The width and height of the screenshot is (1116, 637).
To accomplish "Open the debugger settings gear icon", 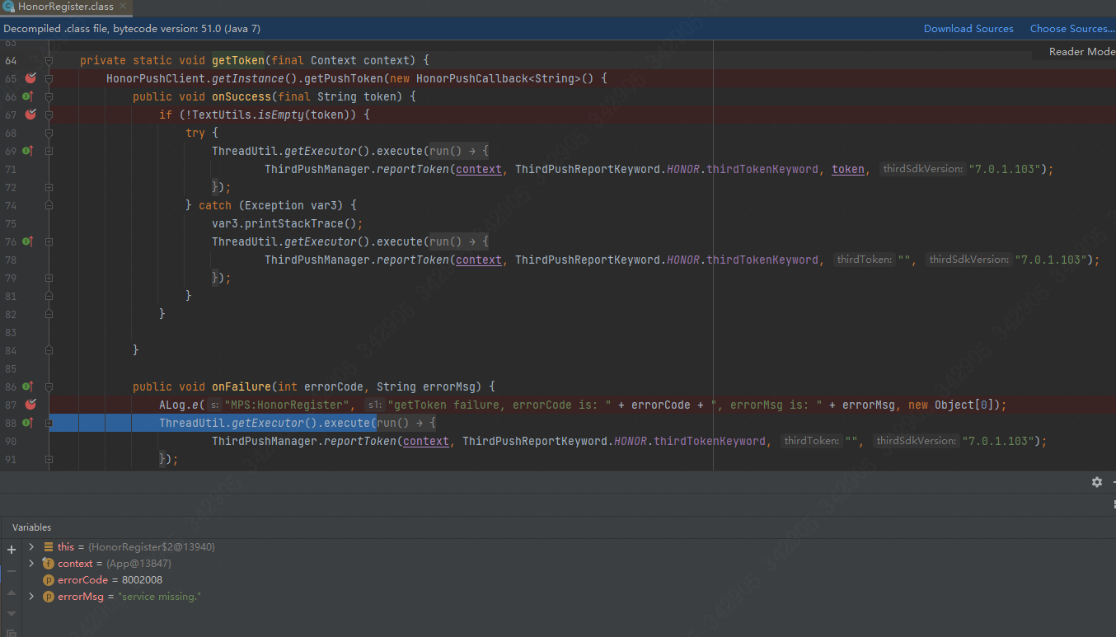I will [x=1096, y=482].
